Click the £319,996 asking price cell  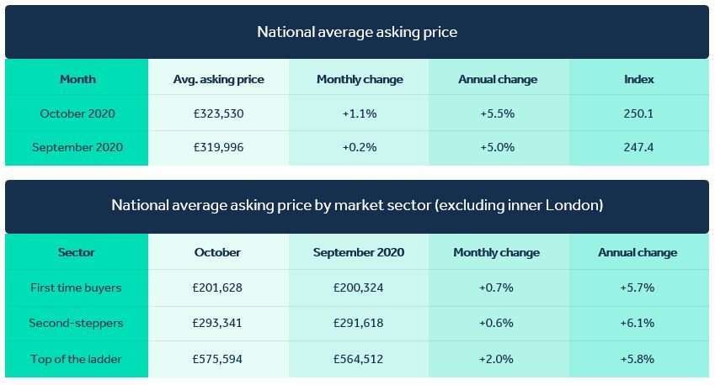218,147
